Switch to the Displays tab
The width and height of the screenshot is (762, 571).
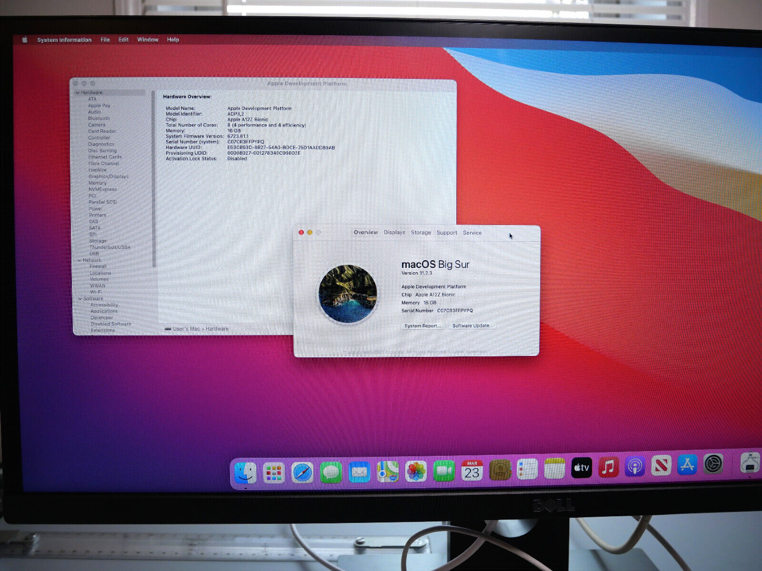coord(394,232)
